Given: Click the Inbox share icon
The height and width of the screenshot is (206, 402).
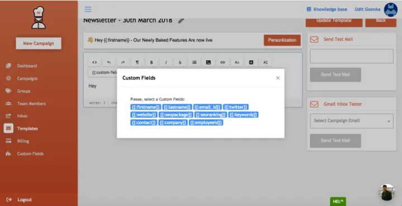Looking at the screenshot, I should [x=8, y=116].
